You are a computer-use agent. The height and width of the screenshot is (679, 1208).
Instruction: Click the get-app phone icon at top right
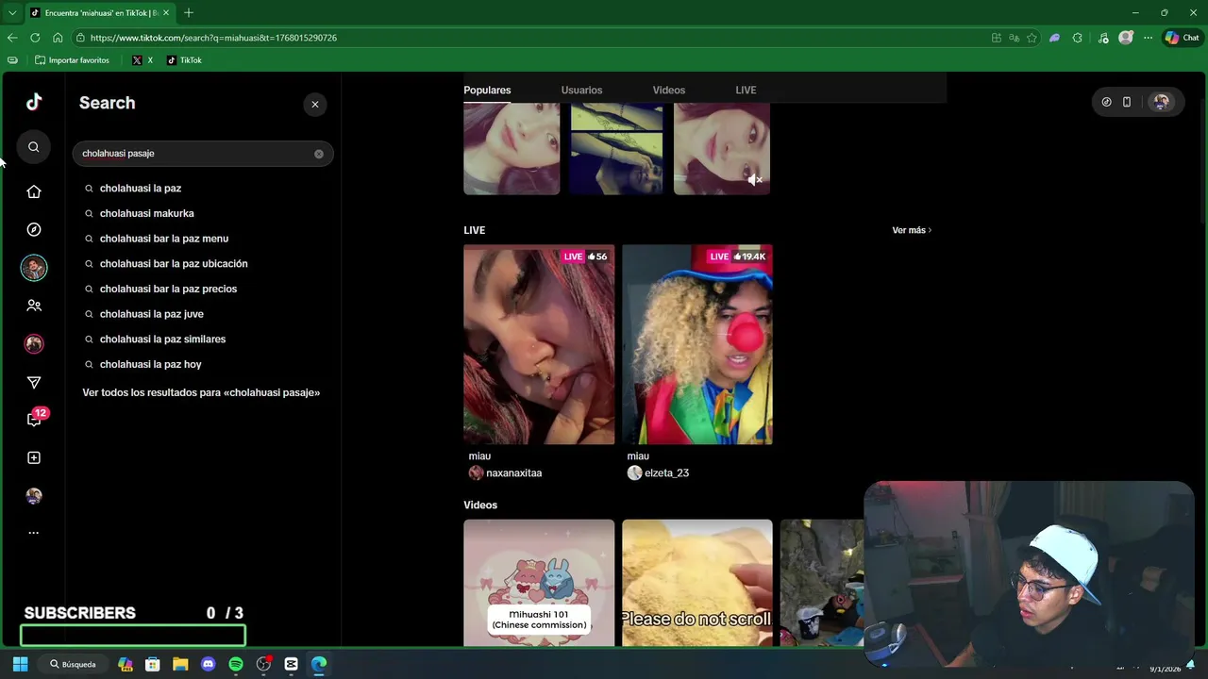(1127, 102)
